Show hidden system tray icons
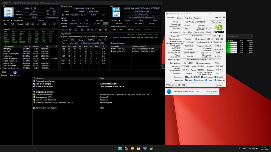 [239, 148]
